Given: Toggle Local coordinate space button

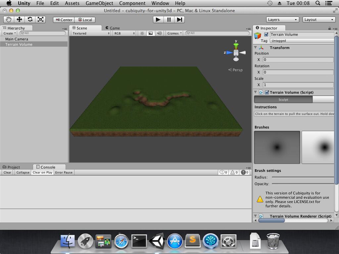Looking at the screenshot, I should (85, 20).
